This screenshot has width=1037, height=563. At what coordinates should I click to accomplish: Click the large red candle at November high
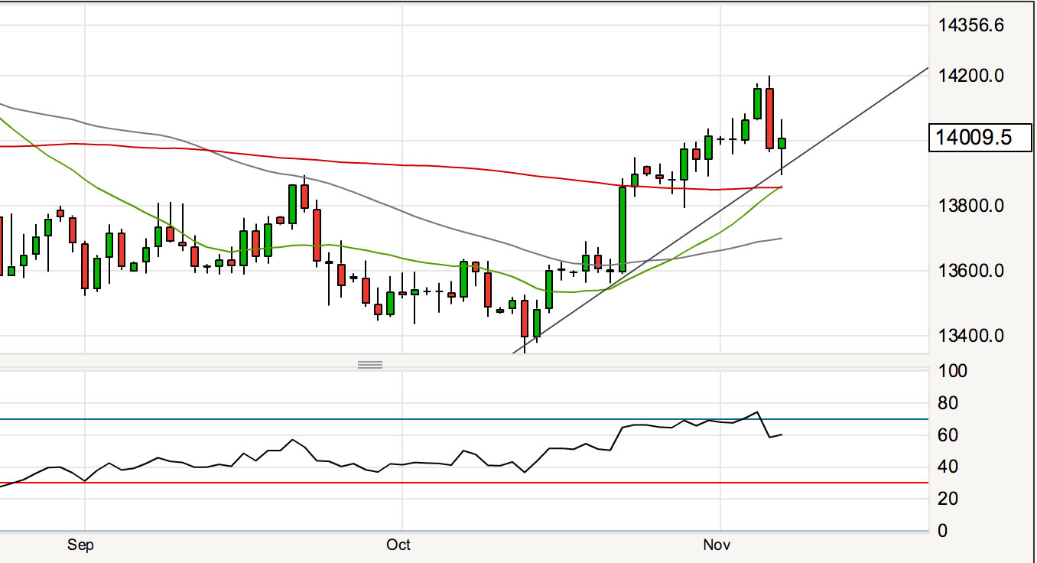click(x=769, y=119)
